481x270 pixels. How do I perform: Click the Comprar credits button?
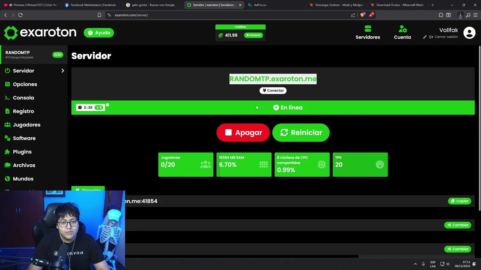pos(254,35)
